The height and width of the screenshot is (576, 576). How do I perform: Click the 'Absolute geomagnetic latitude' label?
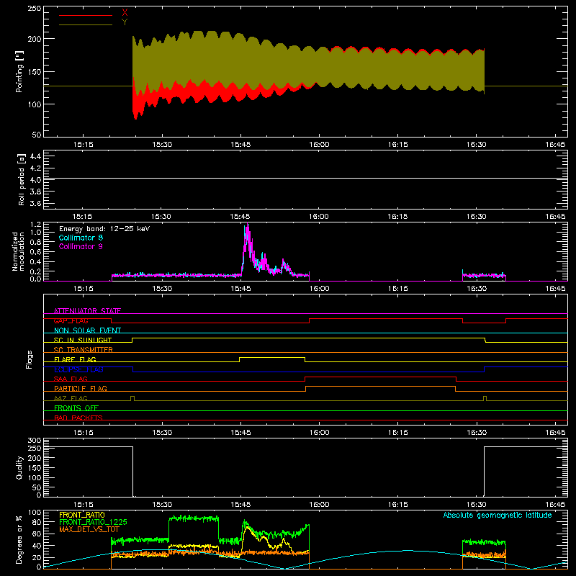tap(498, 515)
